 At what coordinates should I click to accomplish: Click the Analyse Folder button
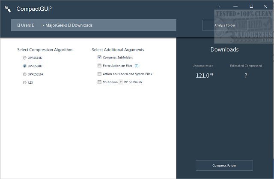pos(225,25)
